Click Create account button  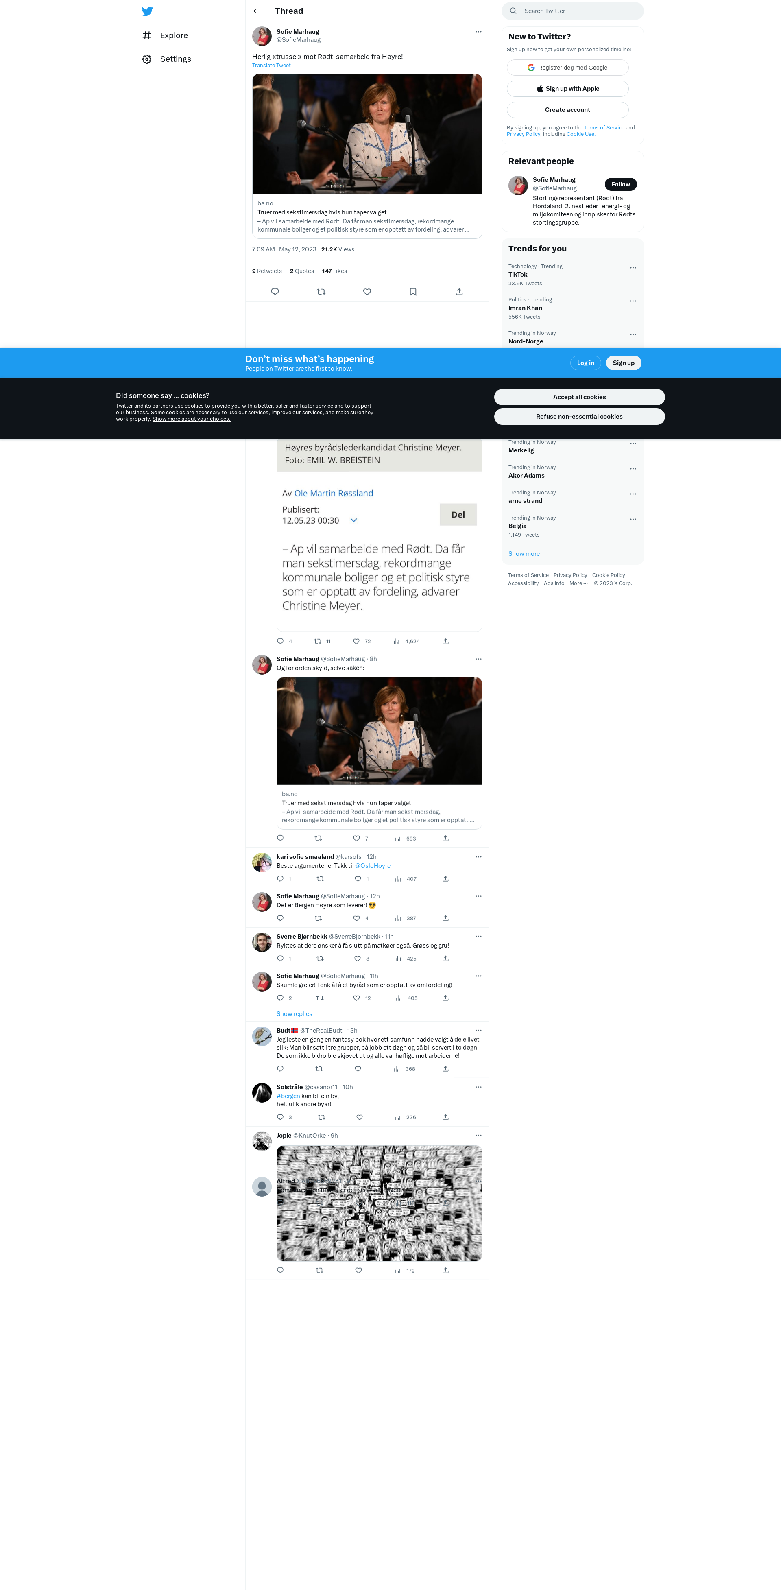click(567, 109)
